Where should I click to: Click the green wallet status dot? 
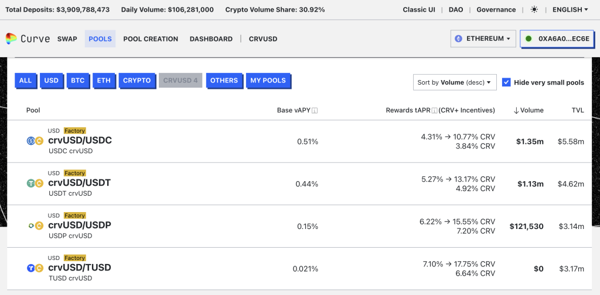click(529, 39)
